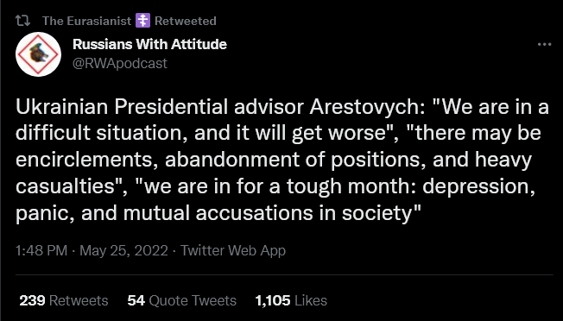The width and height of the screenshot is (563, 321).
Task: Click the tweet line mentioning advisor Arestovych
Action: [x=282, y=107]
